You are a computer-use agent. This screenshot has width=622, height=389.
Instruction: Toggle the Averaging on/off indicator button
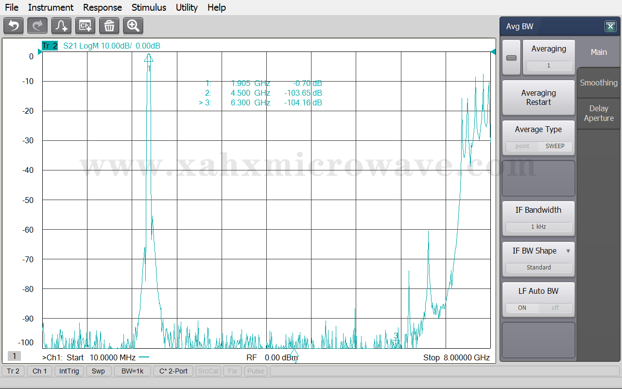click(x=511, y=58)
